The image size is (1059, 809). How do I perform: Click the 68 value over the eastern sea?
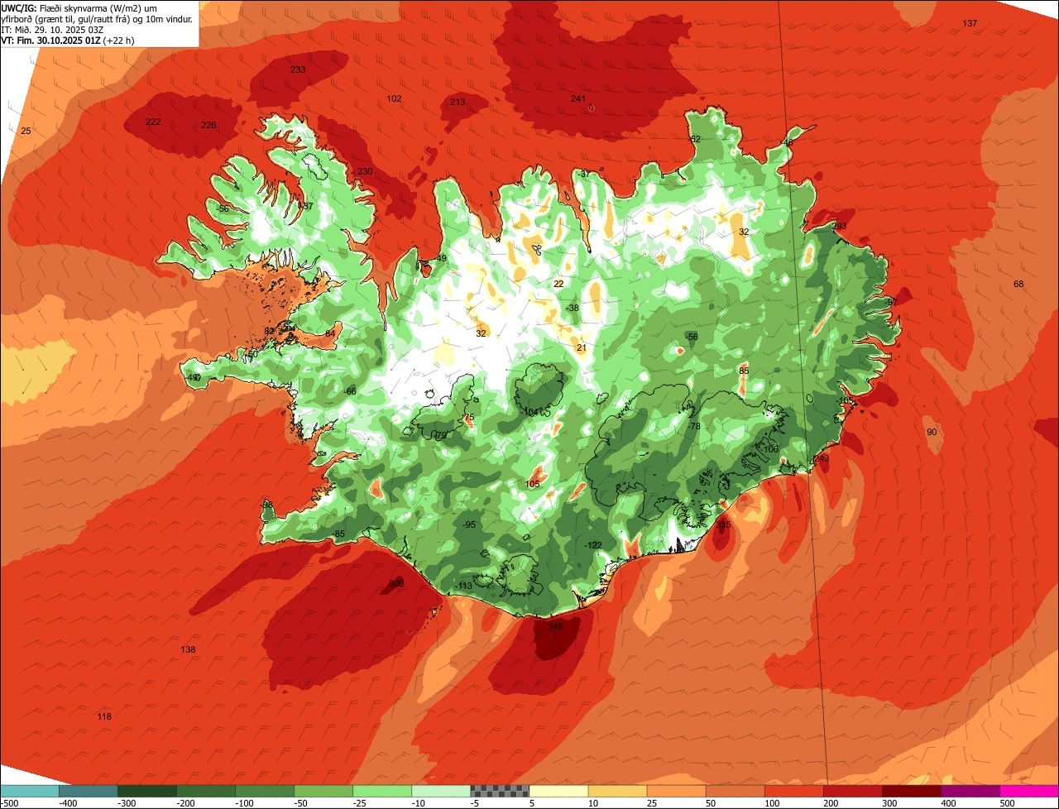1018,284
